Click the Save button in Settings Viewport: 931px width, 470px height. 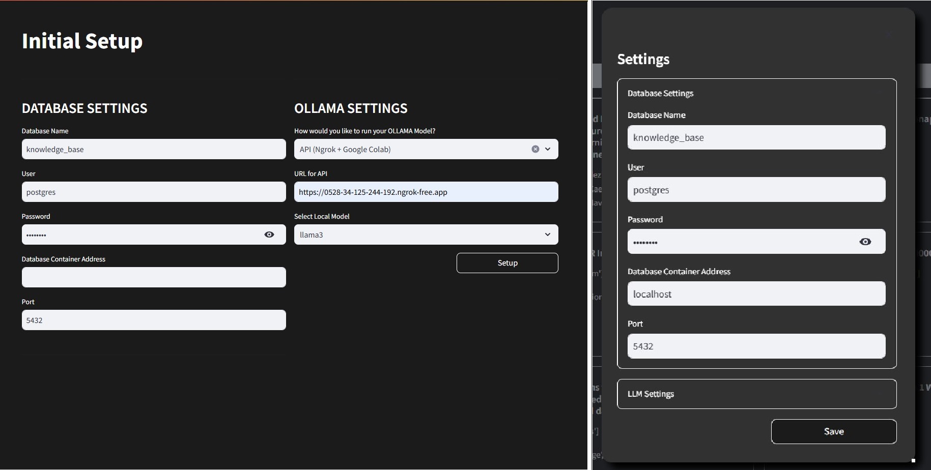834,431
